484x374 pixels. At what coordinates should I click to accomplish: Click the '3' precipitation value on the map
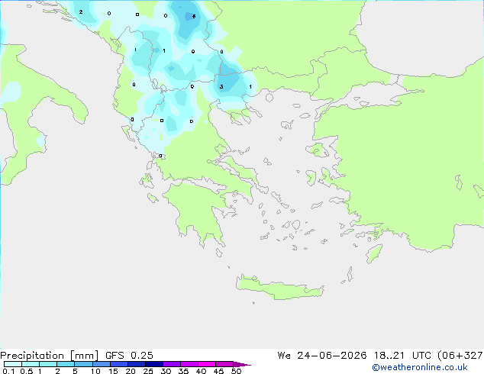coord(221,87)
